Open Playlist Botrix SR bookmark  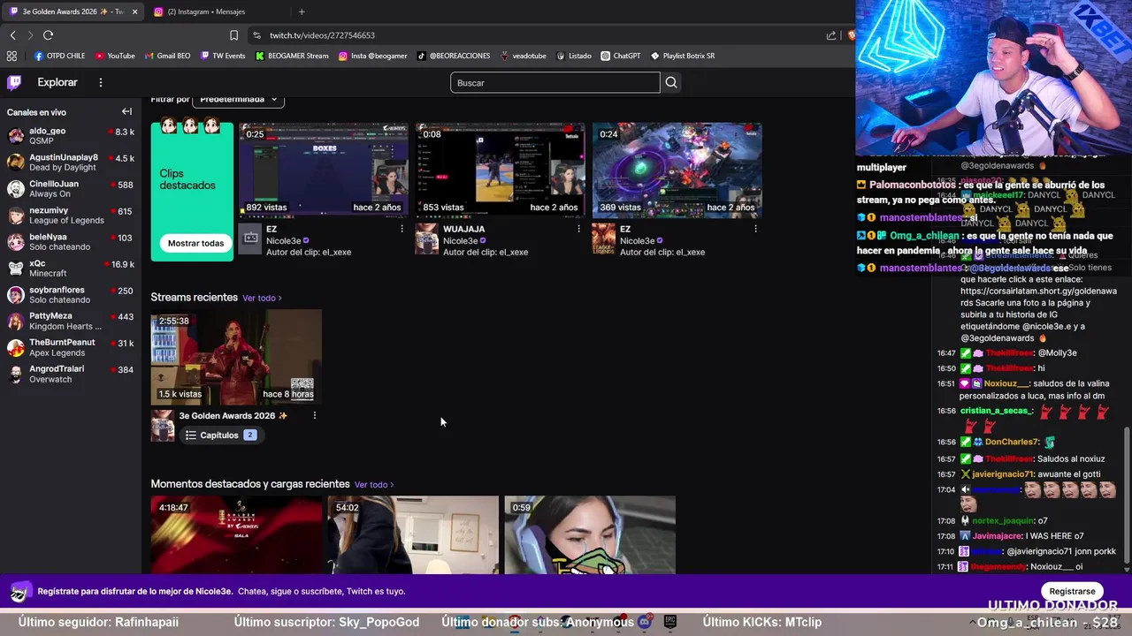683,56
